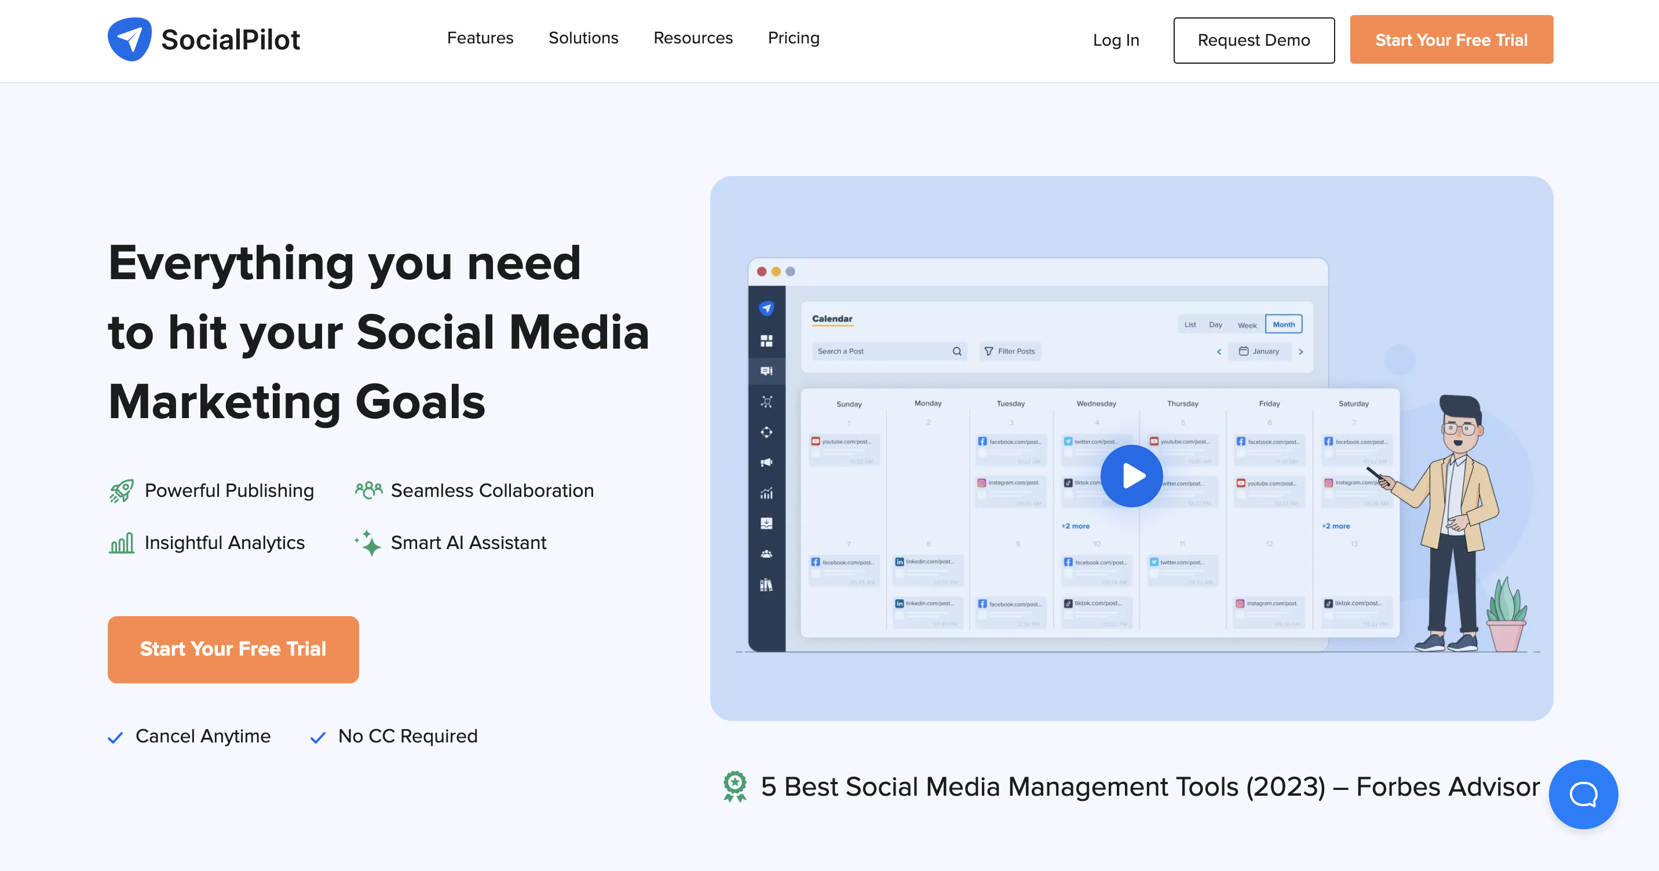Click the Request Demo button

[x=1254, y=40]
